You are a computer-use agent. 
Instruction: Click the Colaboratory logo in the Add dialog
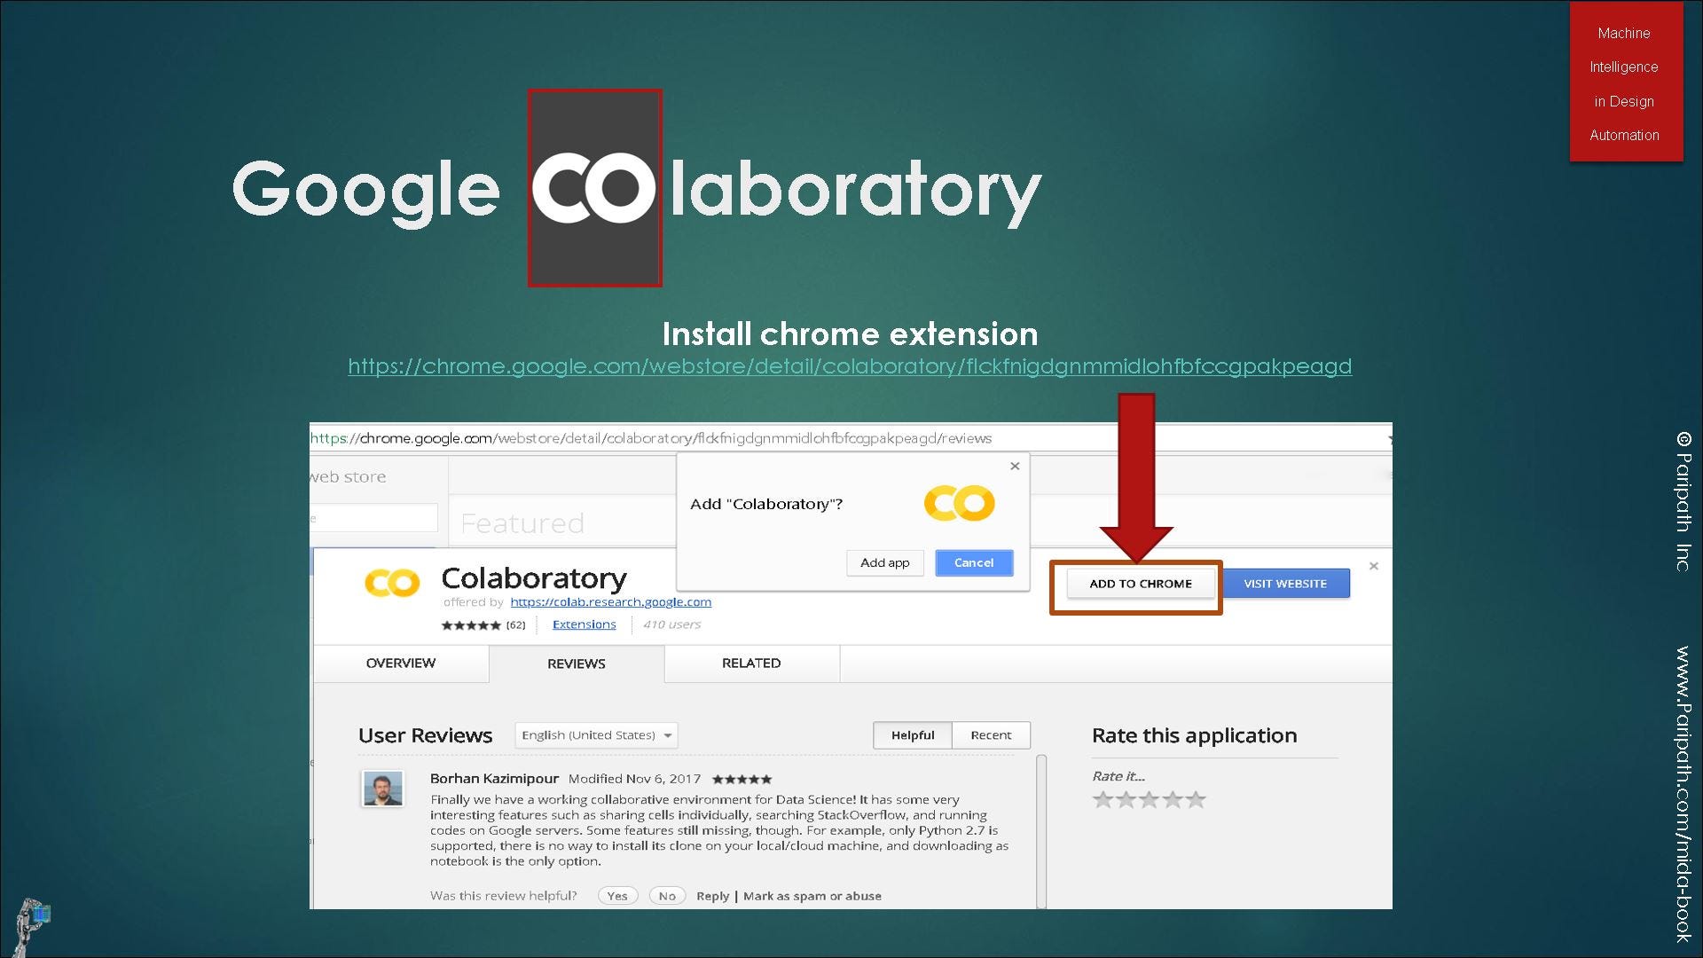[x=959, y=503]
